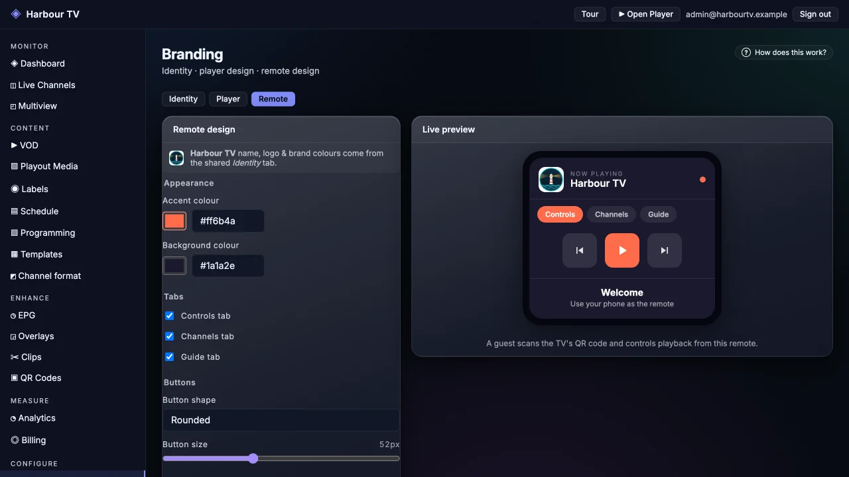Image resolution: width=849 pixels, height=477 pixels.
Task: Click the Channel format sidebar icon
Action: click(13, 276)
